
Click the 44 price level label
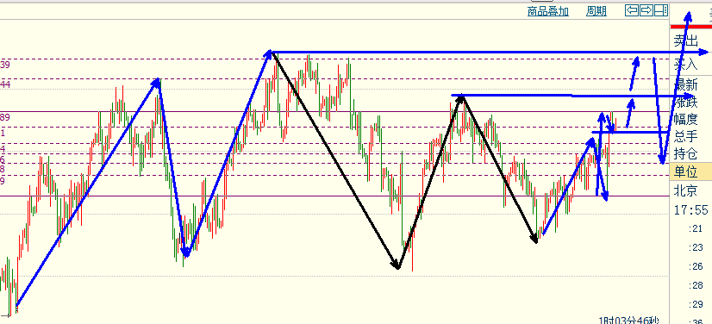point(5,84)
